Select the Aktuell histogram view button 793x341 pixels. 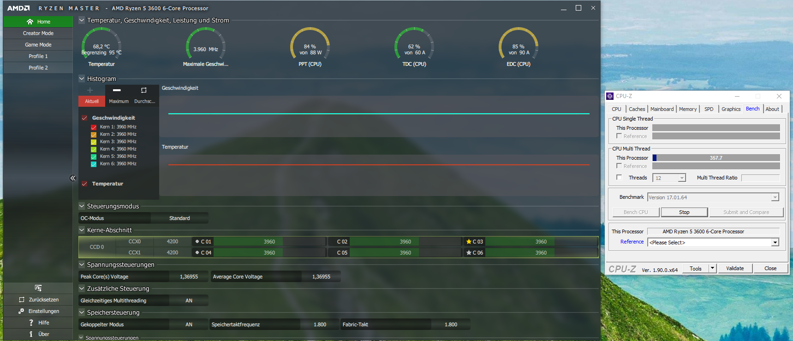(92, 101)
